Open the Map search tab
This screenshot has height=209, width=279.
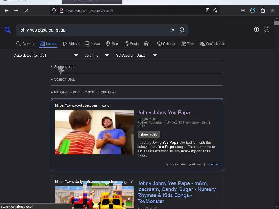[112, 44]
